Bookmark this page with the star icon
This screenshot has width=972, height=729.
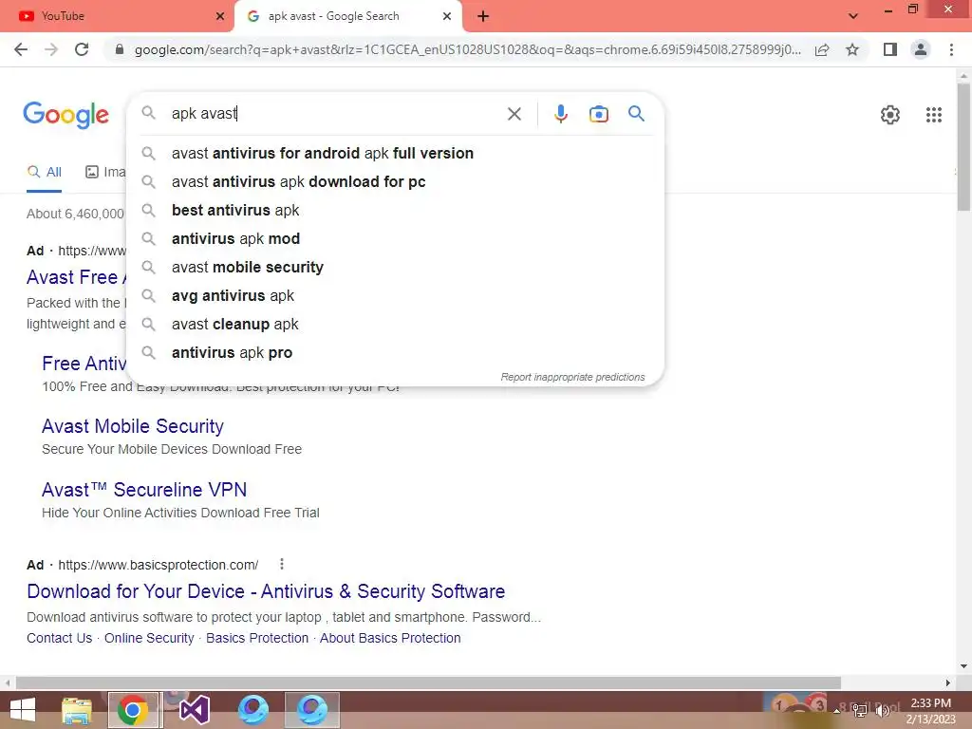852,49
